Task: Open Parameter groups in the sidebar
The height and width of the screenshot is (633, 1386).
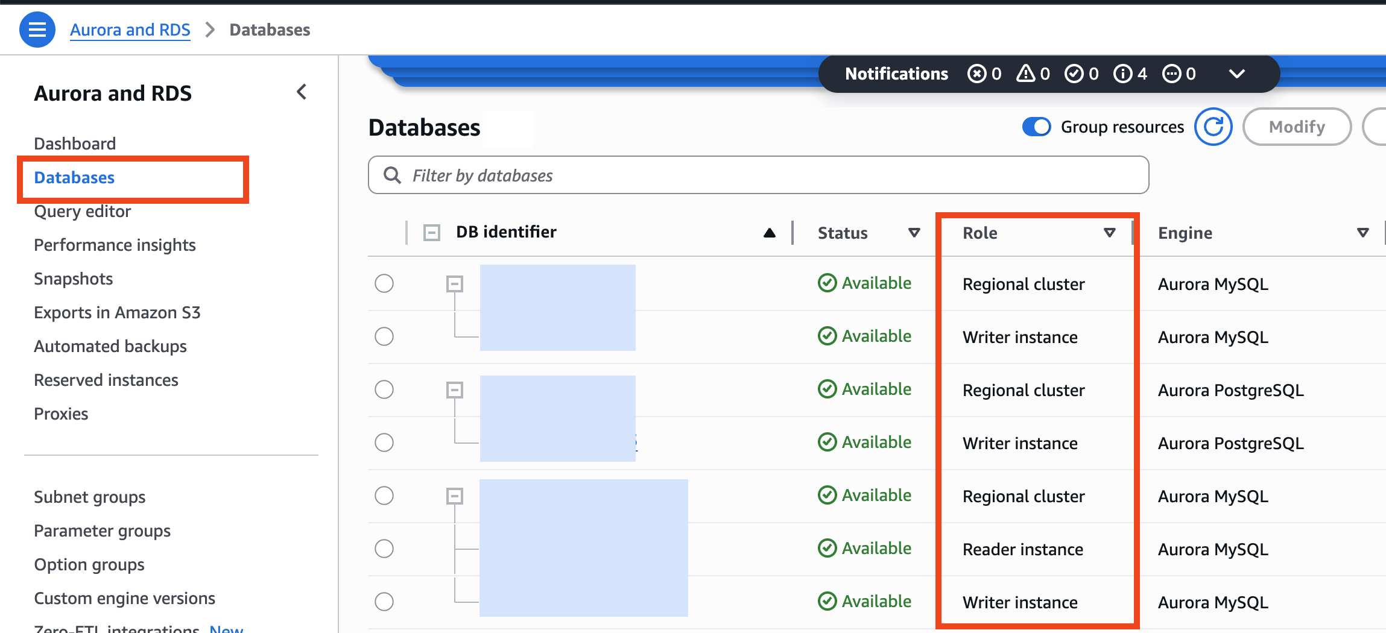Action: coord(102,531)
